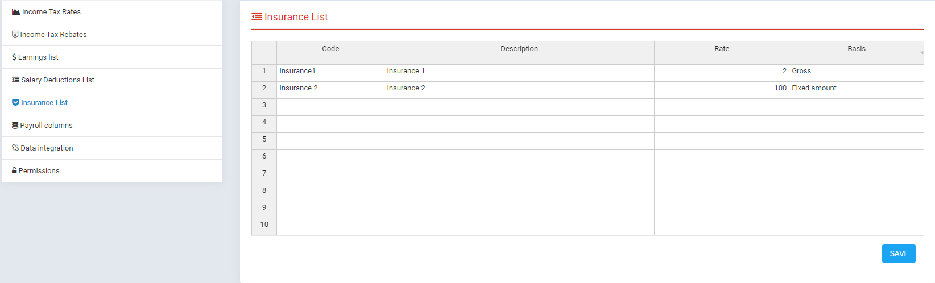Screen dimensions: 935x283
Task: Select the Description cell reading Insurance 2
Action: 519,89
